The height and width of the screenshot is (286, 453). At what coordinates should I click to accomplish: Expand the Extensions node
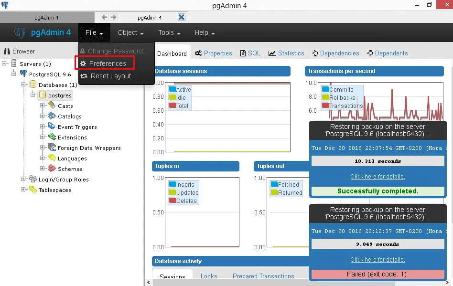pyautogui.click(x=42, y=137)
